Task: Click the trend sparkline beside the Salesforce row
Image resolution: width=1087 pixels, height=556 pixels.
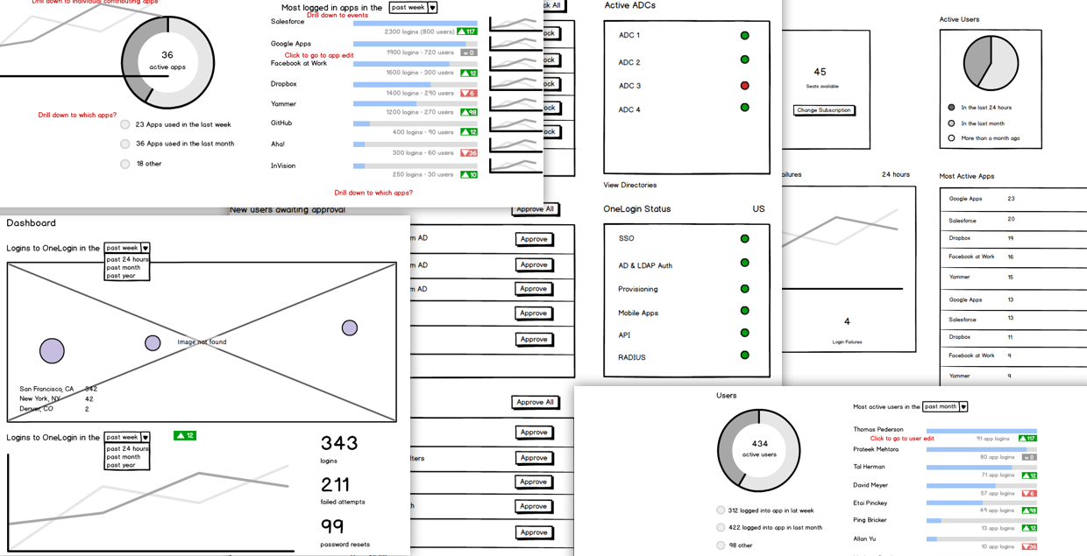Action: tap(515, 23)
